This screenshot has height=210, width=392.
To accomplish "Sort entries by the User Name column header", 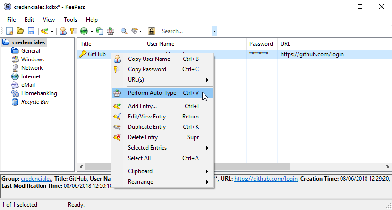I will pos(195,44).
